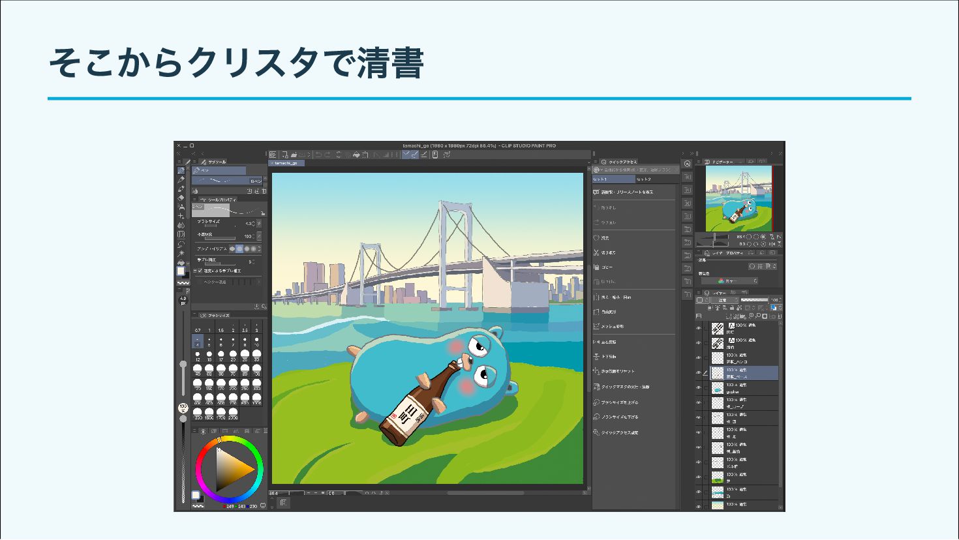
Task: Hide the second text layer from the top
Action: (x=698, y=343)
